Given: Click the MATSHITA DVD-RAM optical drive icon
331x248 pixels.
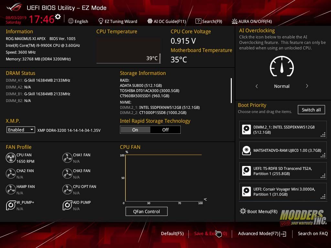Looking at the screenshot, I should 246,150.
